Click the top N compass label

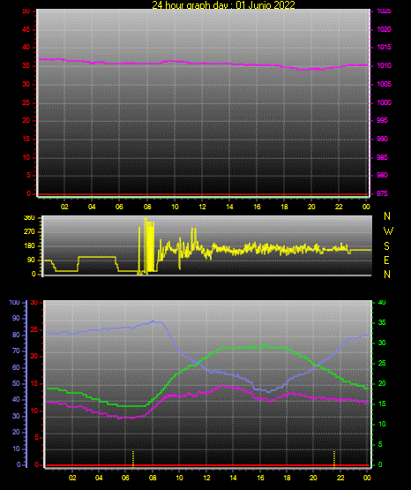387,216
